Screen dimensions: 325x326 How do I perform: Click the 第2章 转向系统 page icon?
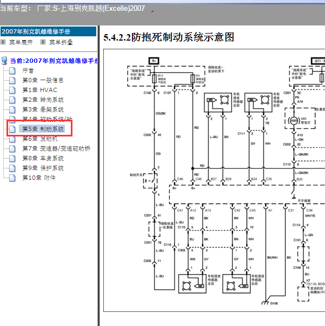tap(12, 100)
